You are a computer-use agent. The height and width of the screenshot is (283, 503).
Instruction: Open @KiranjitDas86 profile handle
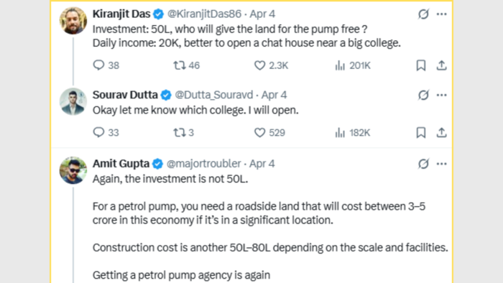pyautogui.click(x=204, y=14)
